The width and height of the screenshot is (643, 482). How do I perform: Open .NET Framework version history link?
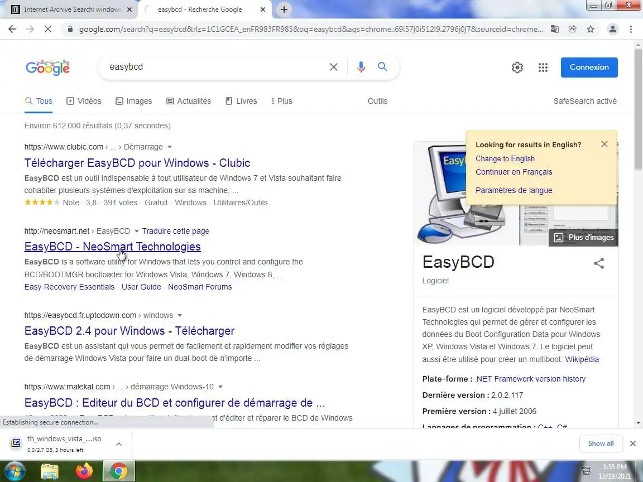(x=530, y=379)
